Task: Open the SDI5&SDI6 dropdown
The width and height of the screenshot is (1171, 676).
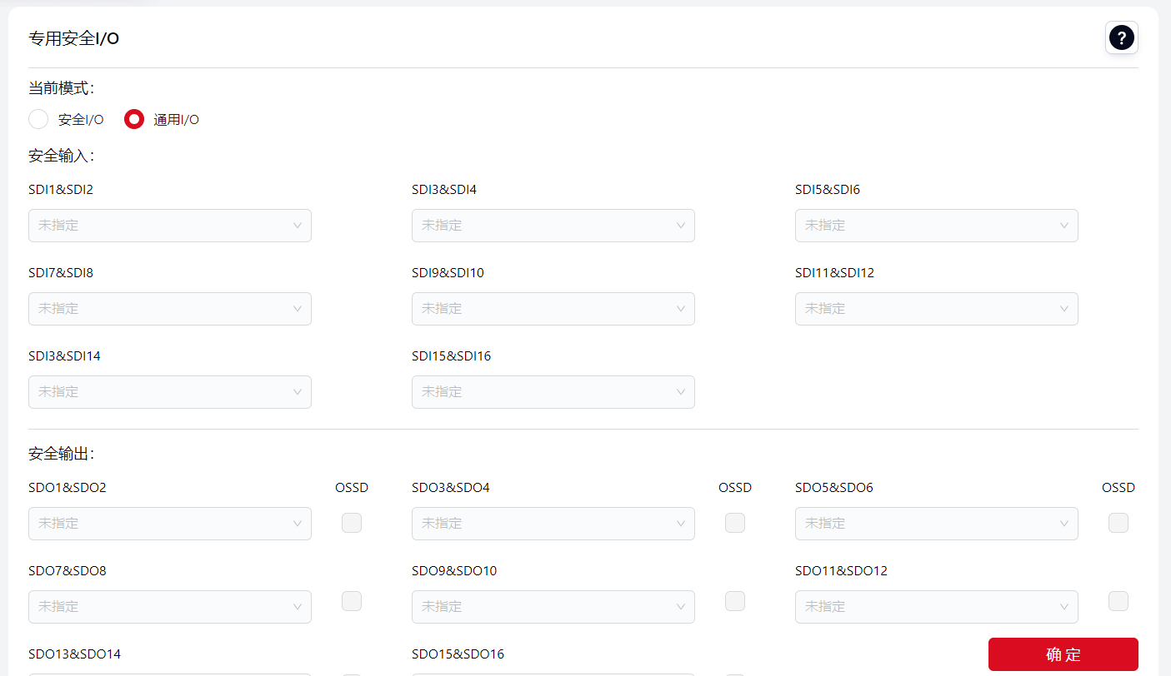Action: (x=936, y=226)
